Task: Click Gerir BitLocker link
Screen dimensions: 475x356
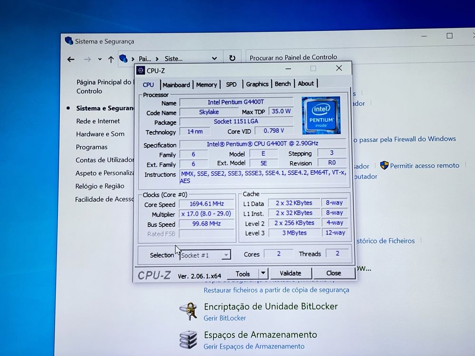Action: pos(225,318)
